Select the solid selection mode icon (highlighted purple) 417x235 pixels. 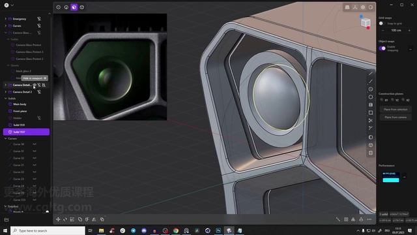(74, 7)
